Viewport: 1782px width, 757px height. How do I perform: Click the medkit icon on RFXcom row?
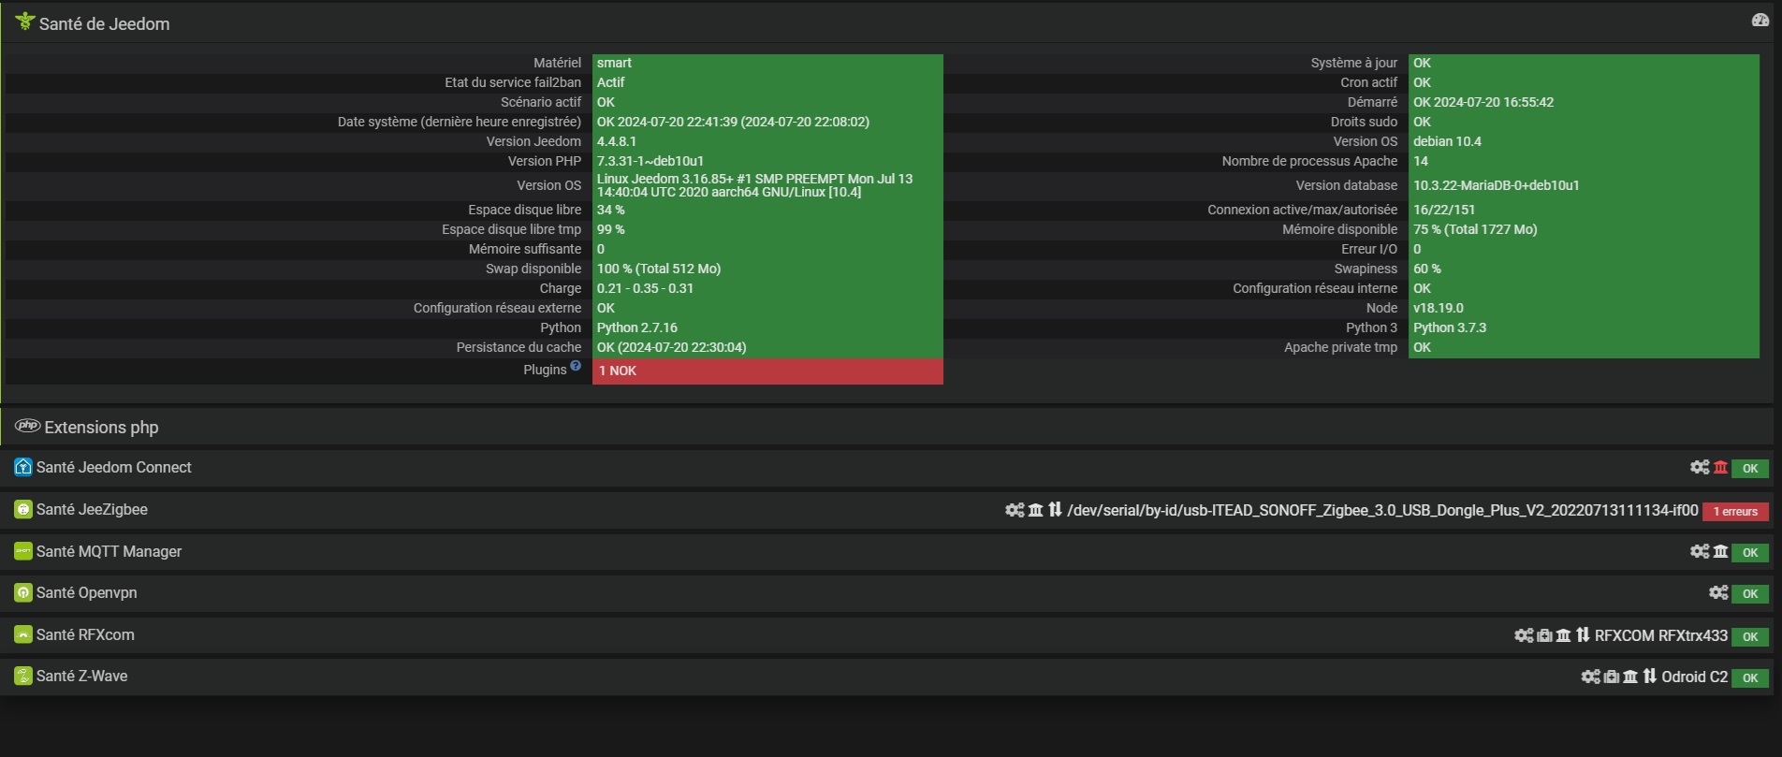click(x=1544, y=635)
